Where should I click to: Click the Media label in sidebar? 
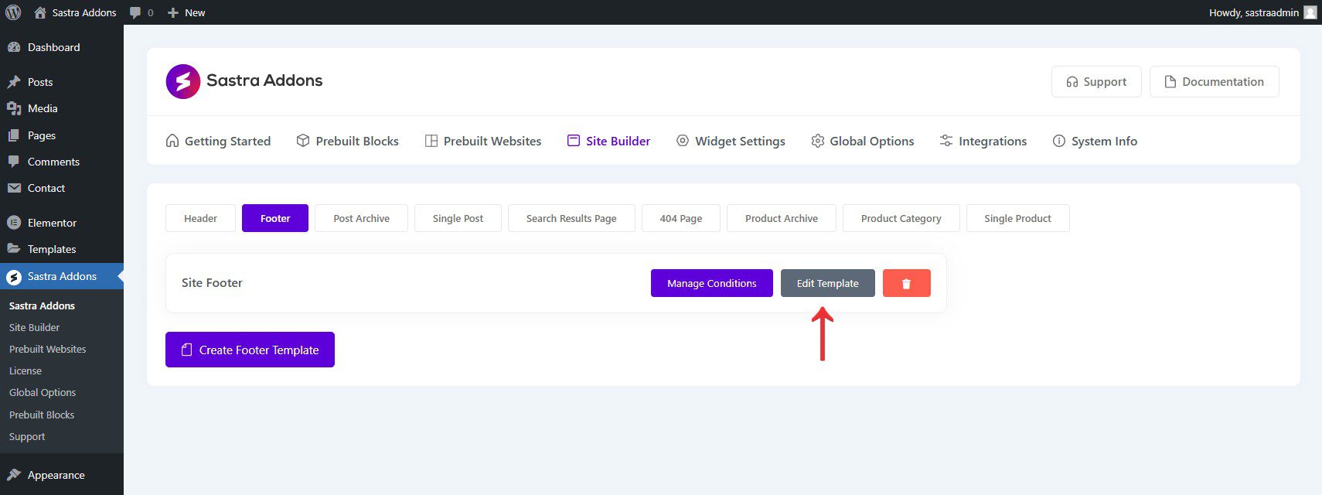tap(43, 108)
